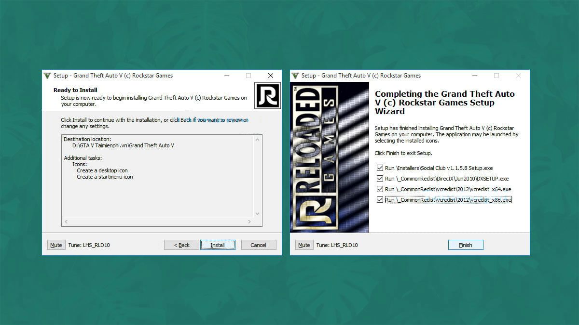Start installation with the Install button
The height and width of the screenshot is (325, 579).
tap(218, 245)
